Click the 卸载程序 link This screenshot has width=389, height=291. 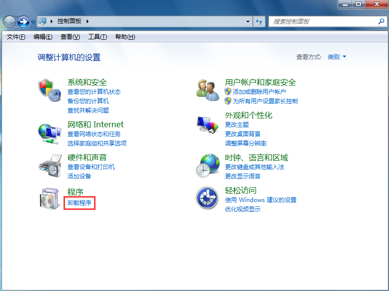79,203
